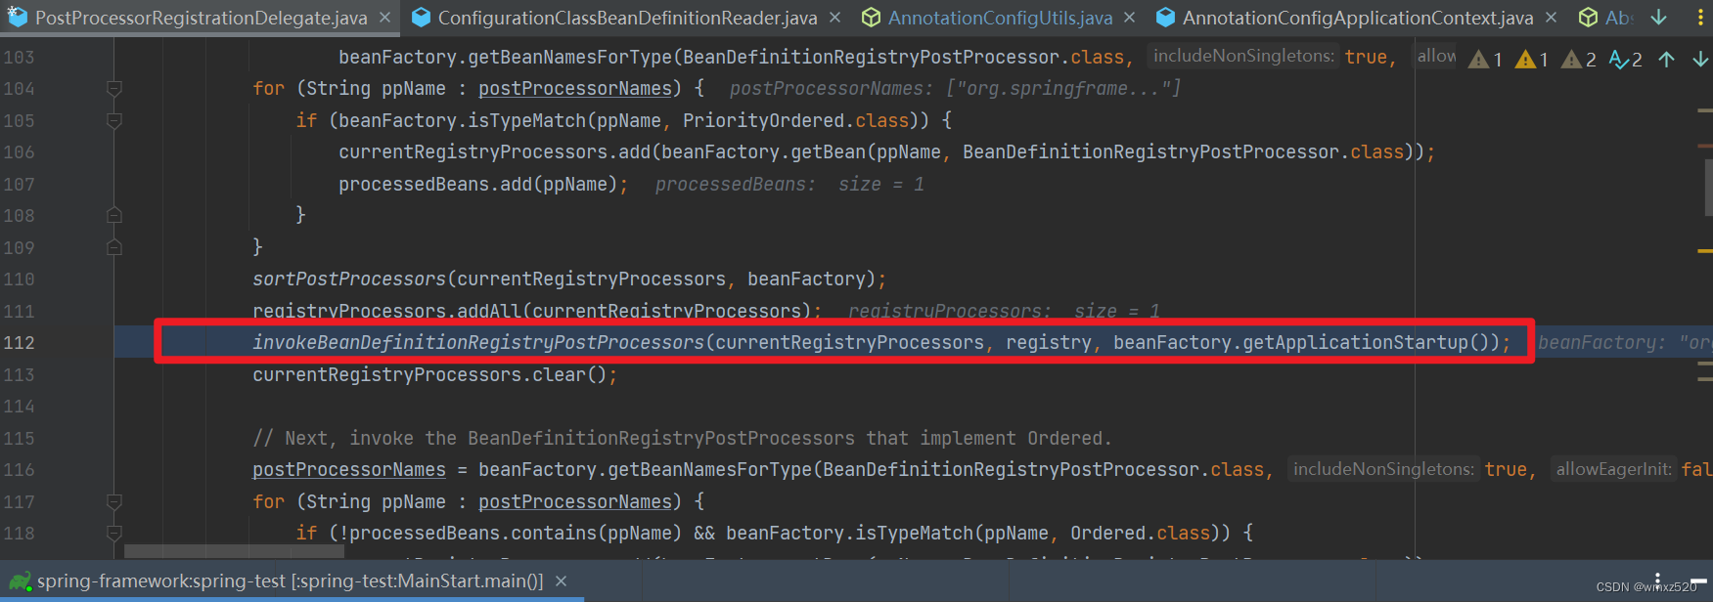Click AnnotationConfigApplicationContext class file icon
The width and height of the screenshot is (1713, 602).
(x=1165, y=18)
